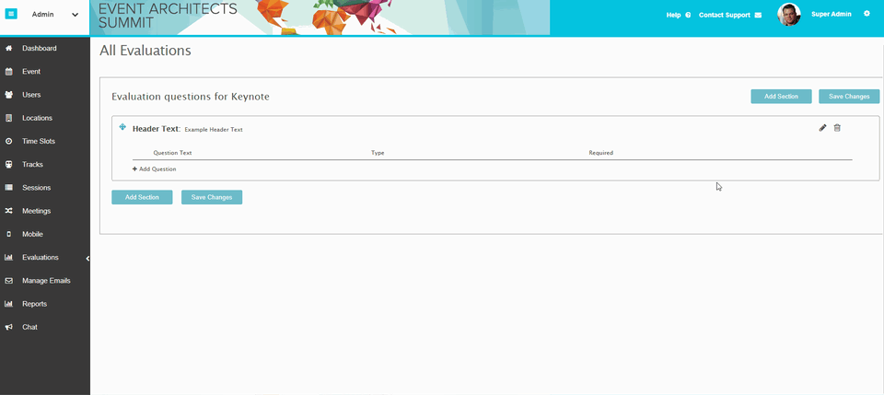Click the Evaluation questions for Keynote heading

click(191, 97)
